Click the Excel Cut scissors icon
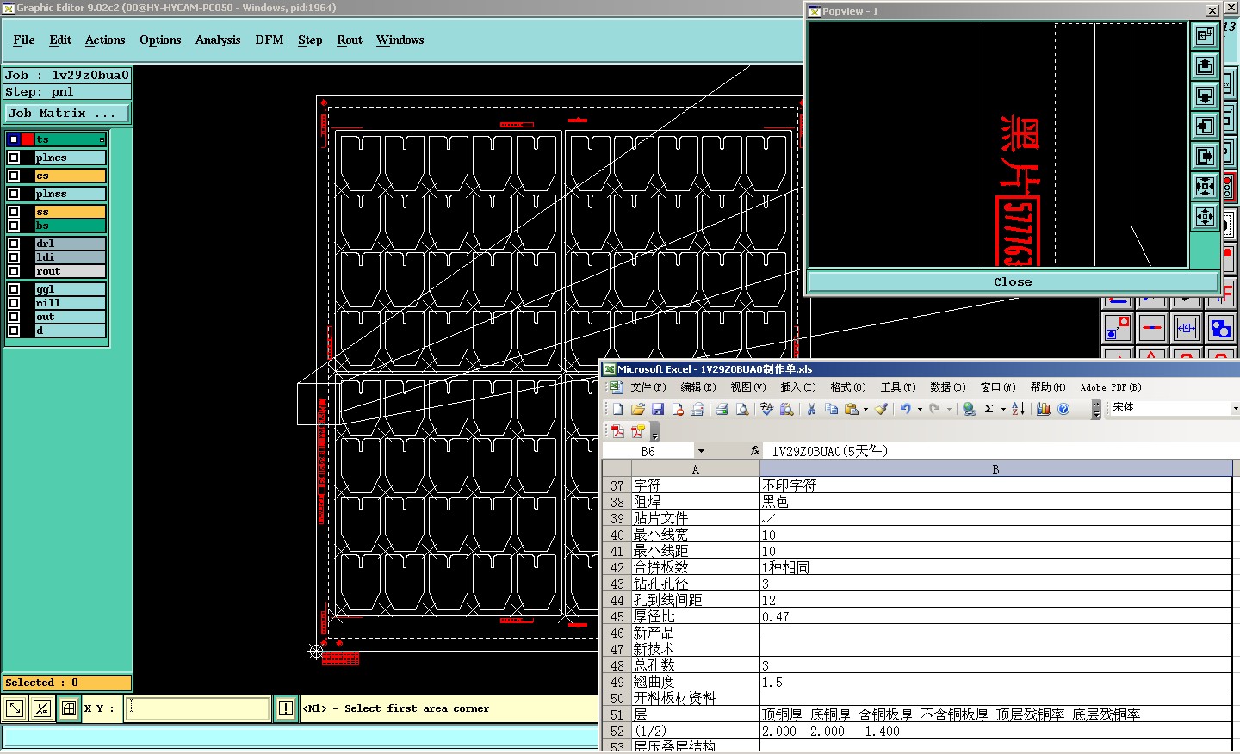The height and width of the screenshot is (754, 1240). 810,409
